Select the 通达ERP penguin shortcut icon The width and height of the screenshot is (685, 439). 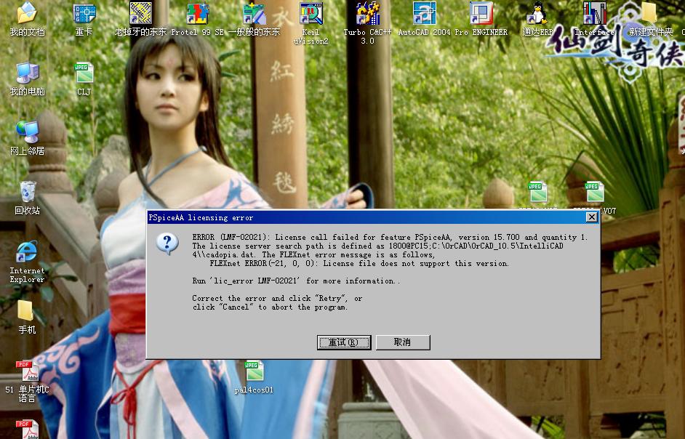[x=537, y=12]
